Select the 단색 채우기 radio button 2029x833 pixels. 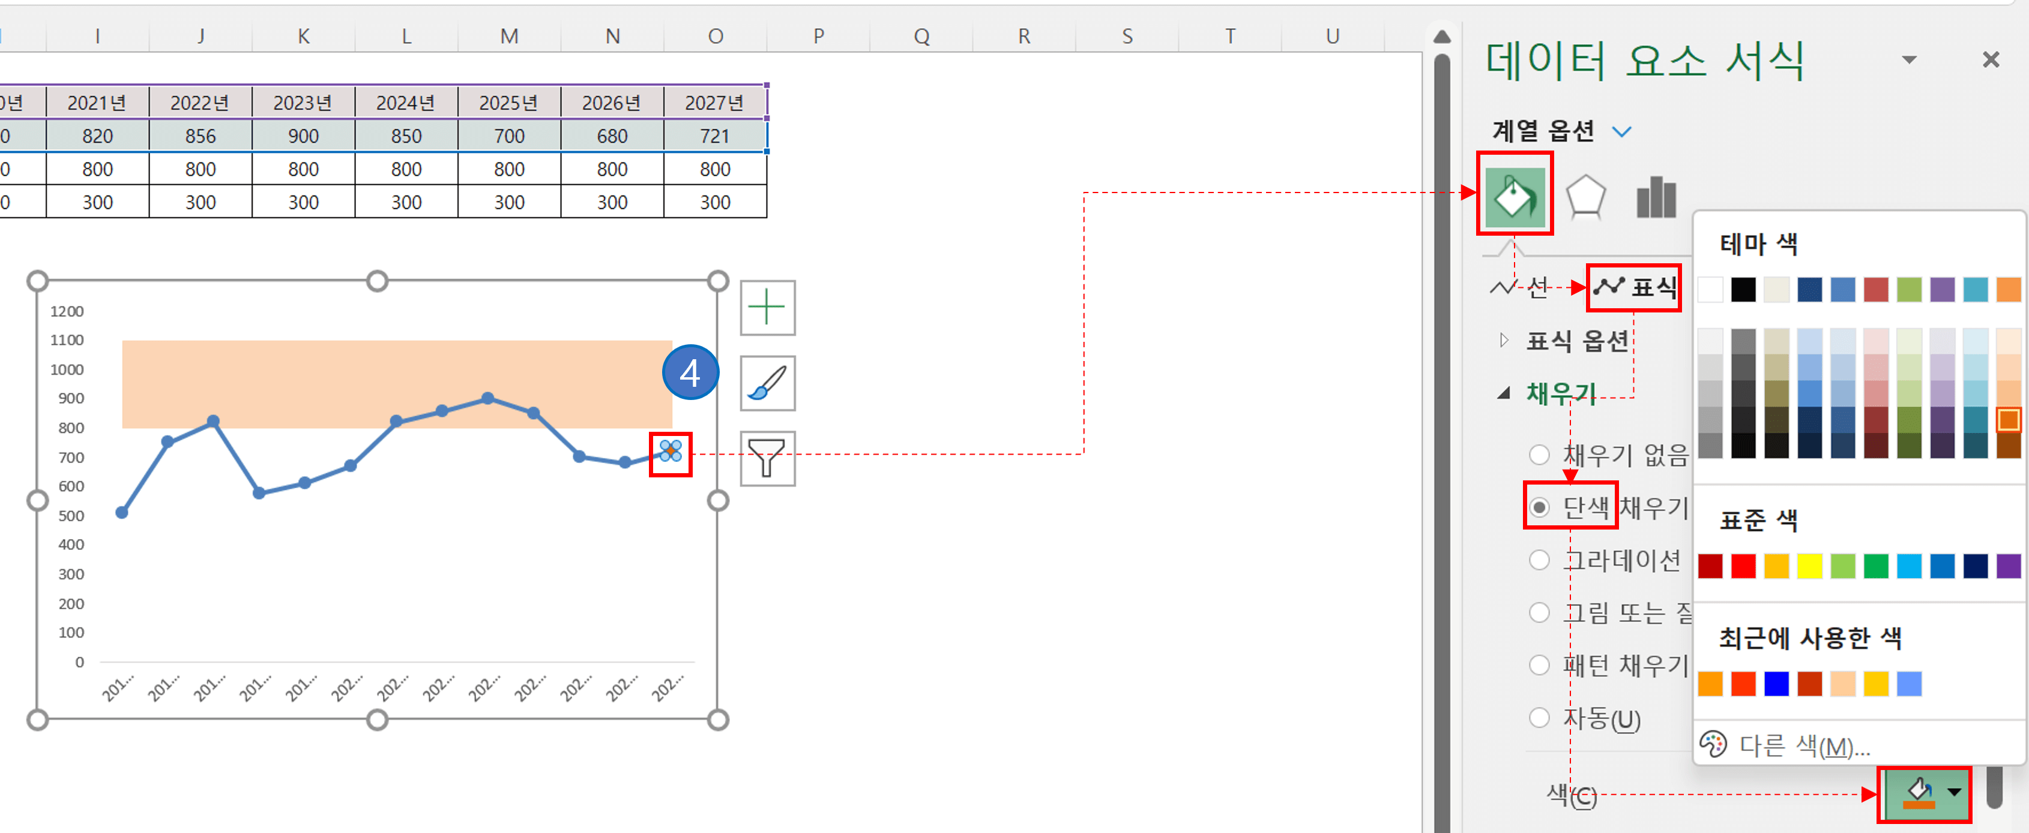[x=1539, y=507]
